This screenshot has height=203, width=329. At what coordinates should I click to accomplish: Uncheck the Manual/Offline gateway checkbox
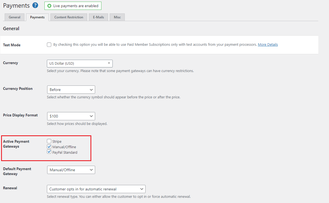click(x=49, y=147)
